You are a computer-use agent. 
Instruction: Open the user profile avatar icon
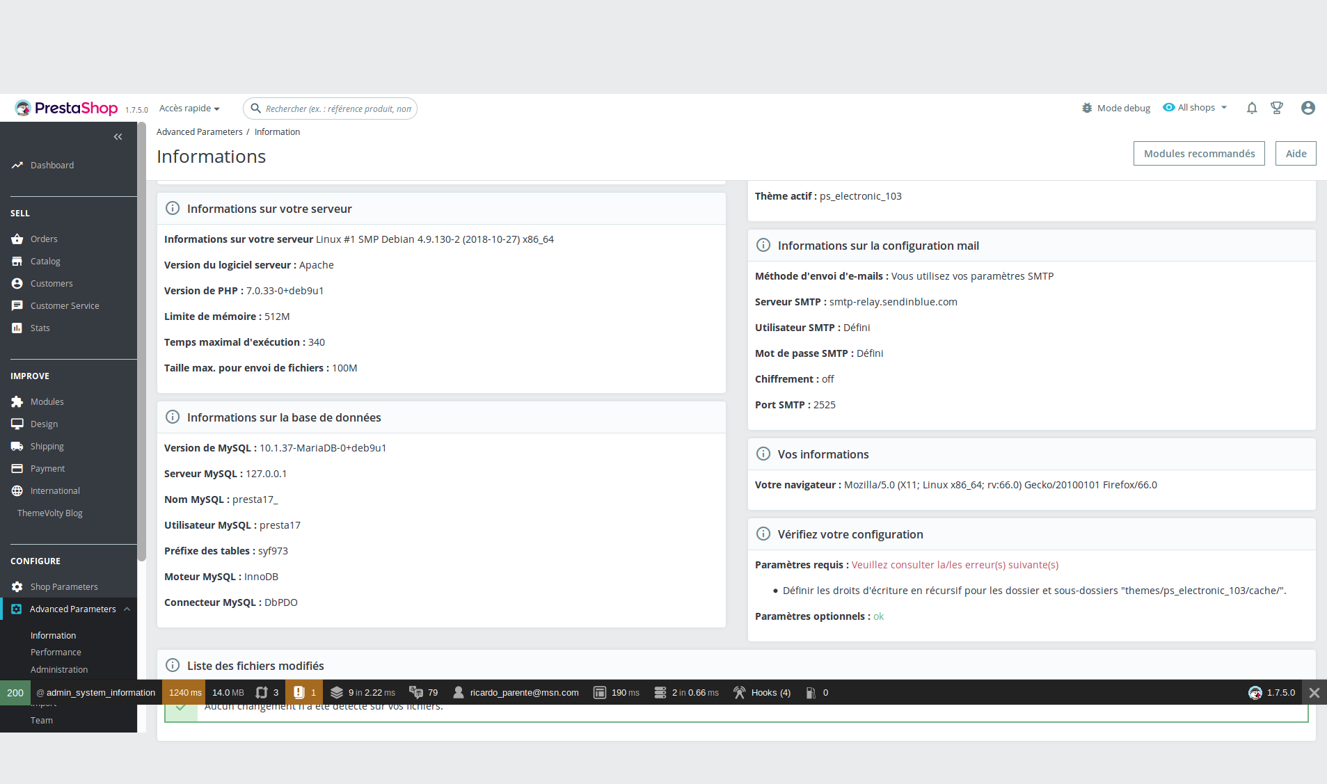click(x=1308, y=108)
